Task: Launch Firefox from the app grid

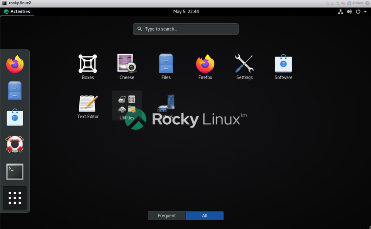Action: tap(205, 67)
